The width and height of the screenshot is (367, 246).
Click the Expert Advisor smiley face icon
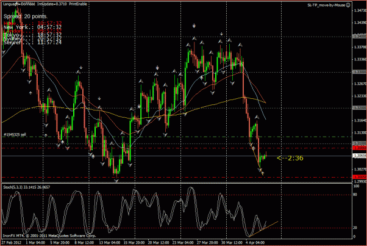348,5
